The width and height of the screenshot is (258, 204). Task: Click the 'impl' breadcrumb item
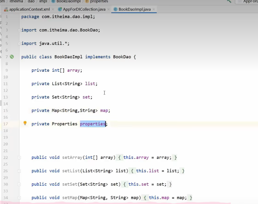pos(43,1)
